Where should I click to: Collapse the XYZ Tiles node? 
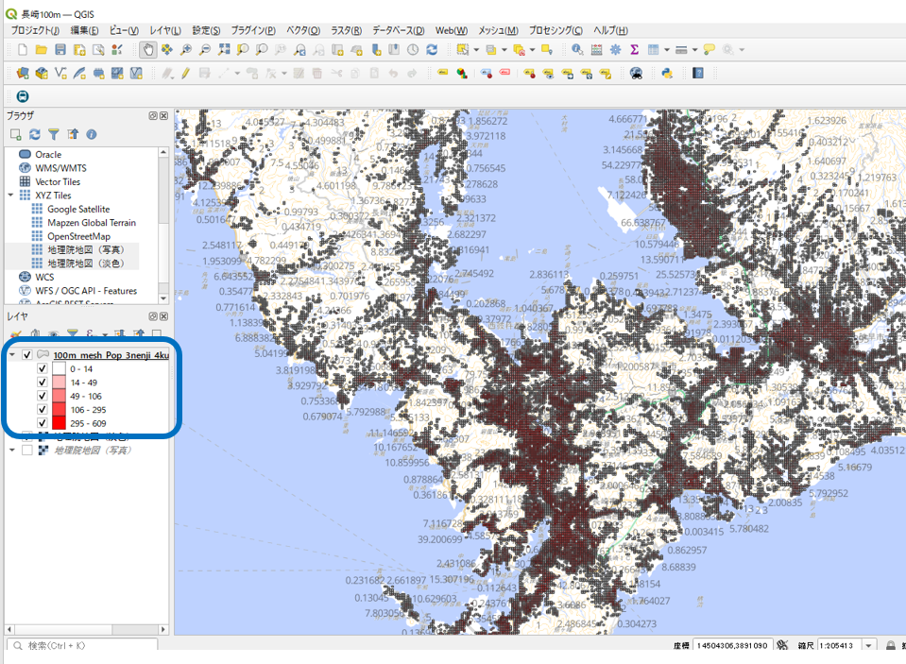10,196
